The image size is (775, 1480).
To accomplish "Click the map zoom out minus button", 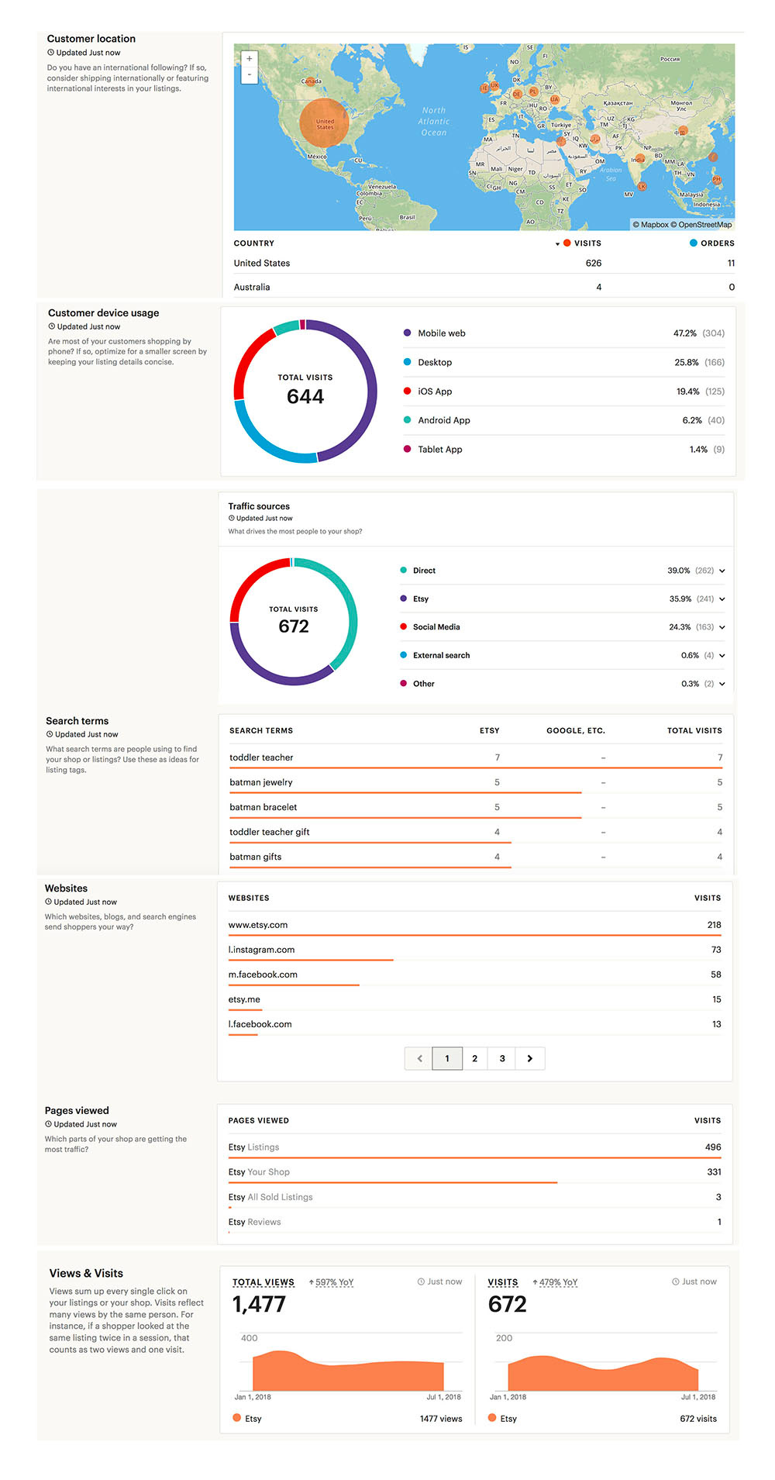I will point(249,74).
